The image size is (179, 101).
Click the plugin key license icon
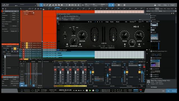point(147,50)
